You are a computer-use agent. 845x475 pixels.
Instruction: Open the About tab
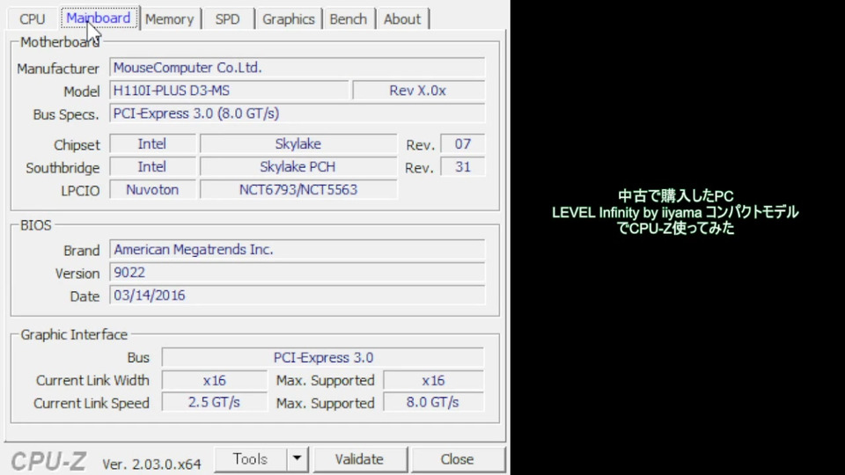pyautogui.click(x=402, y=19)
